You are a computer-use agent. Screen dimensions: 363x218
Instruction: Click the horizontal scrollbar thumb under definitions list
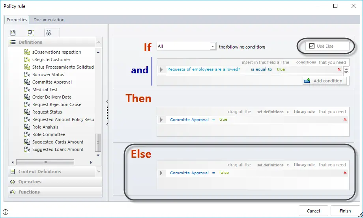(x=45, y=162)
